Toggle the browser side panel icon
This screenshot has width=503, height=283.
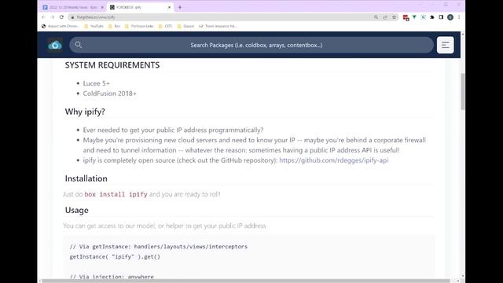coord(441,17)
